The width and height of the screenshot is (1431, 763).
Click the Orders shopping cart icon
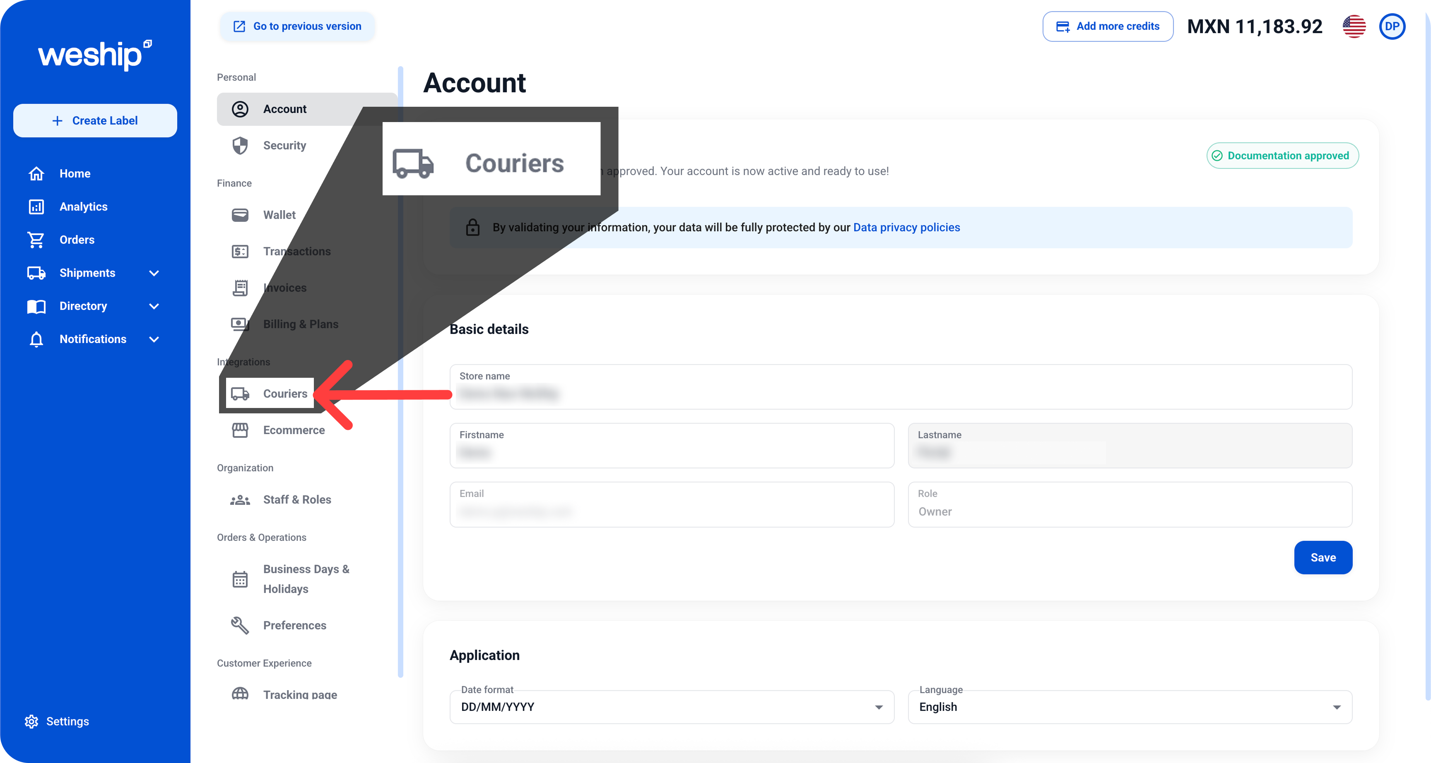coord(36,240)
